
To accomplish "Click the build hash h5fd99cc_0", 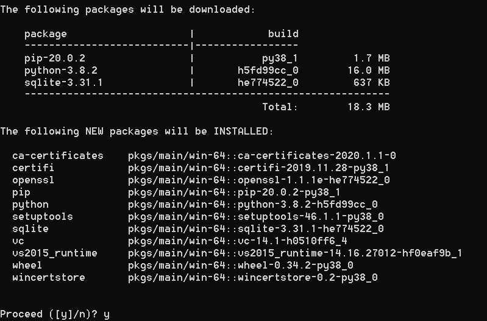I will coord(268,71).
